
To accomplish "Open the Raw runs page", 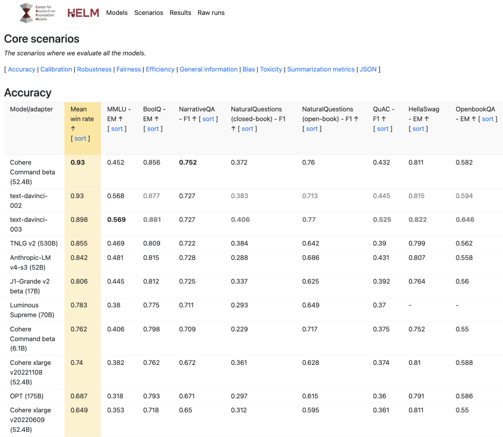I will click(211, 13).
